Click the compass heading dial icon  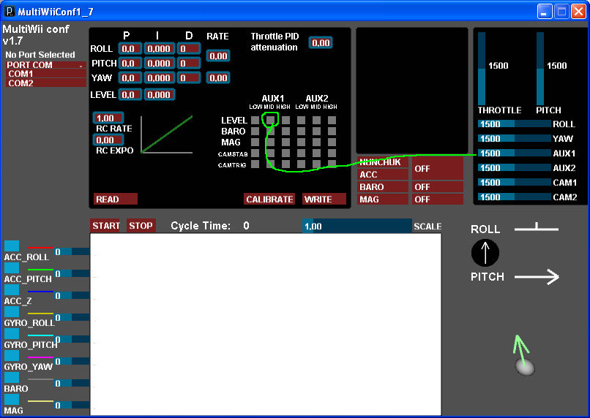[x=485, y=253]
